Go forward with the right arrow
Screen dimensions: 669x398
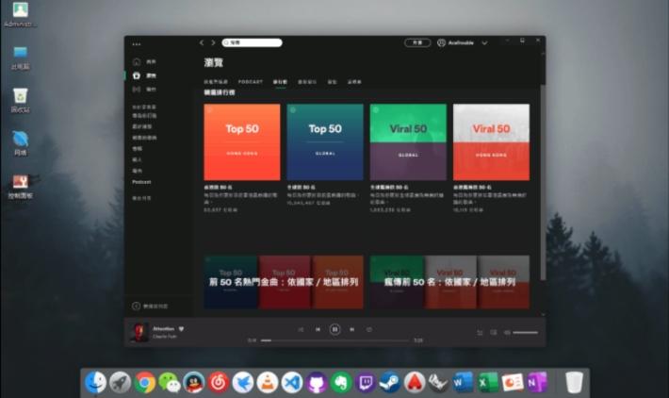point(213,42)
